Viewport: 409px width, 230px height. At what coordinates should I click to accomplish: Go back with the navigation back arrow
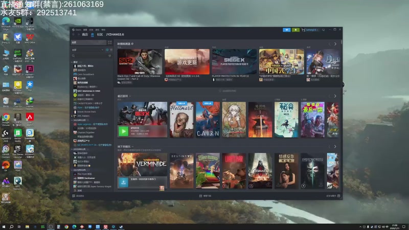(74, 34)
